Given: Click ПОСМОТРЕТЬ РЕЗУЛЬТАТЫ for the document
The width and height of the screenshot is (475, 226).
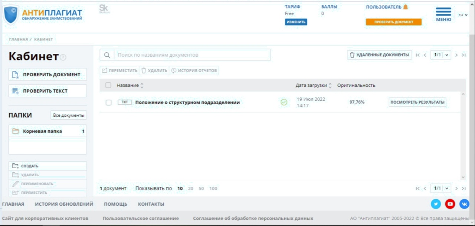Looking at the screenshot, I should pos(417,102).
